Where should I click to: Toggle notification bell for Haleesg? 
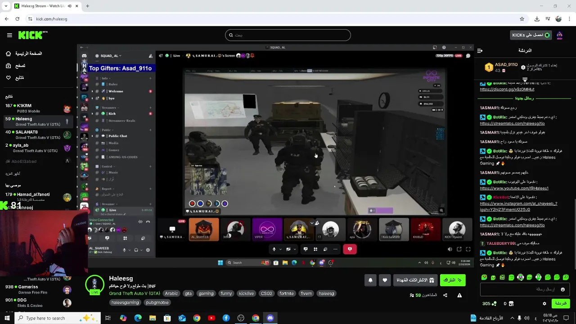[370, 280]
